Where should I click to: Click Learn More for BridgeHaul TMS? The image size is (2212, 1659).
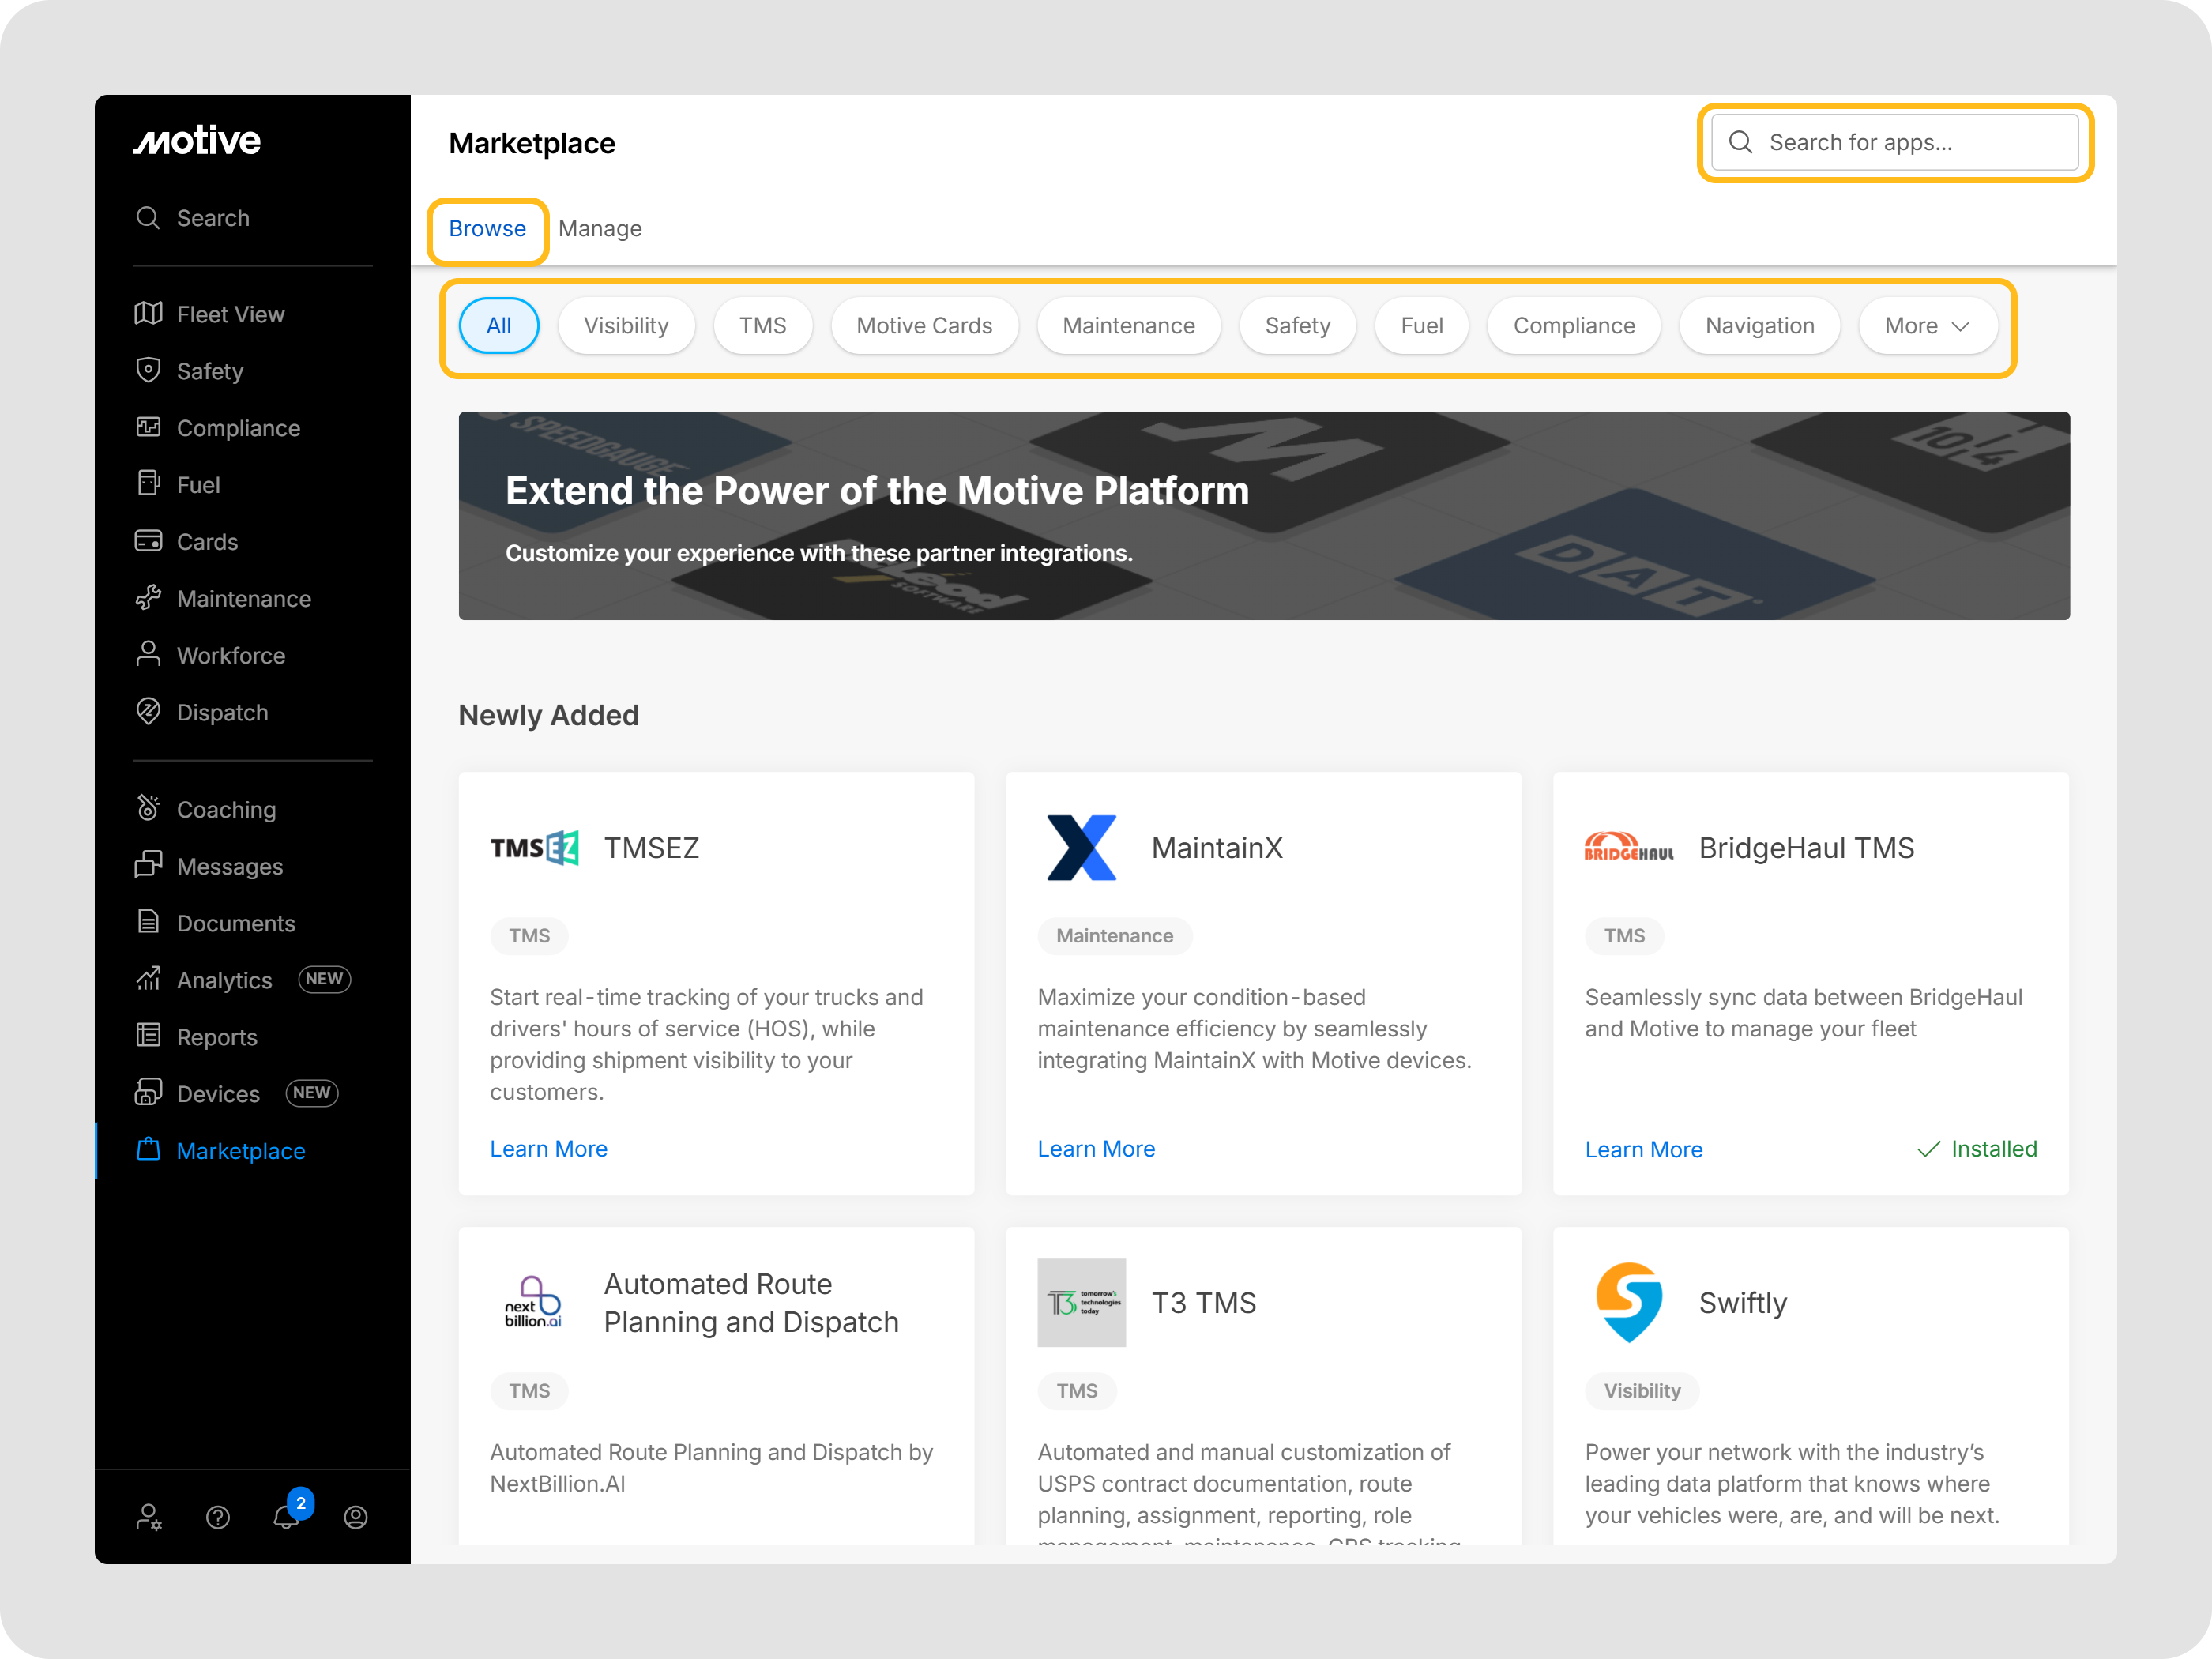pos(1643,1150)
